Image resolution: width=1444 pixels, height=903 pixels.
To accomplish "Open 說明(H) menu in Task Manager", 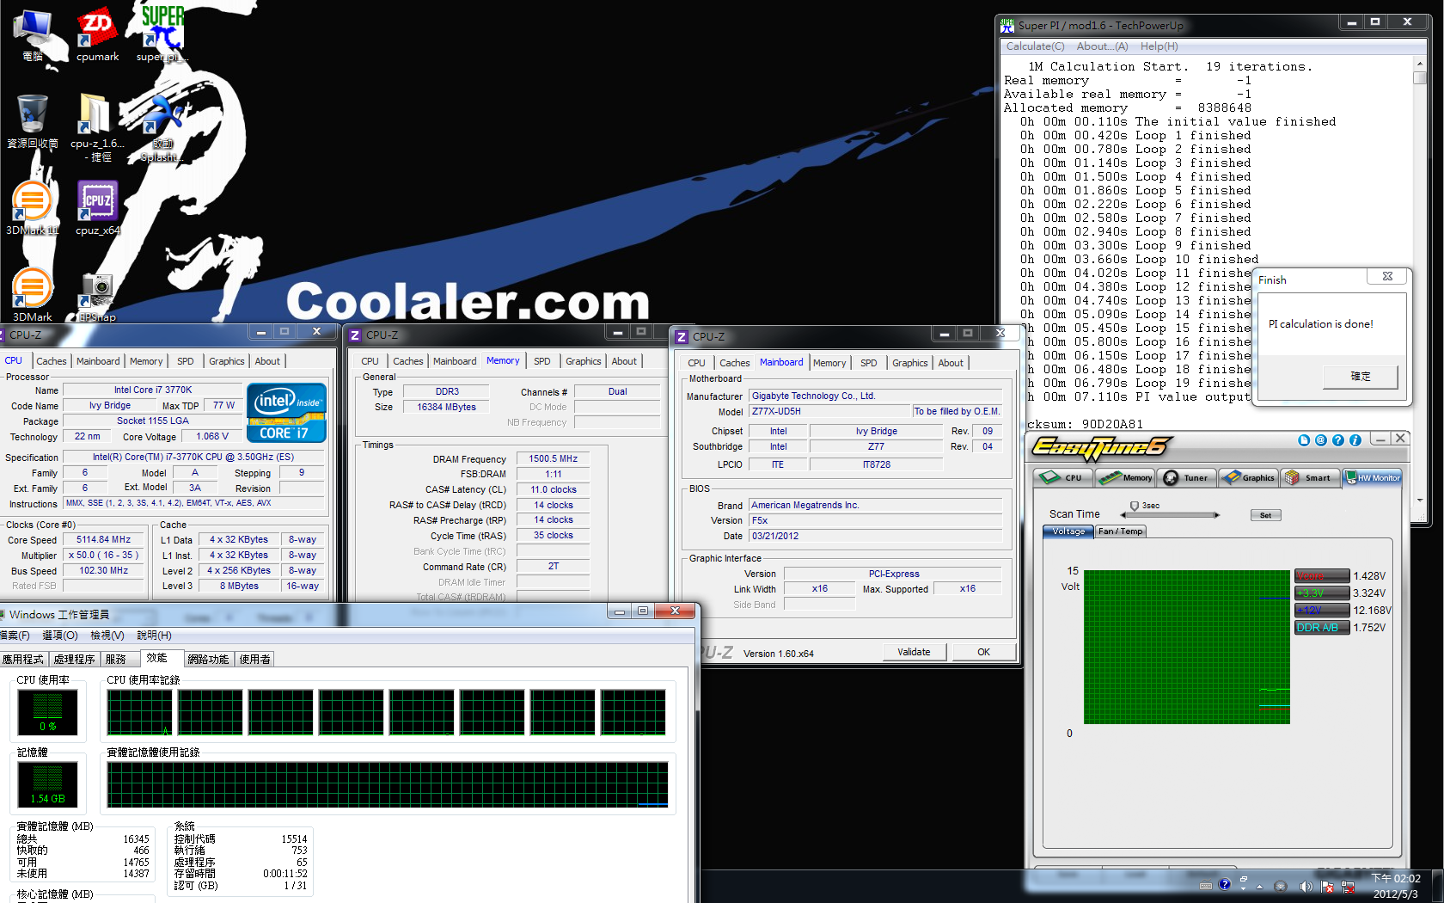I will click(154, 636).
